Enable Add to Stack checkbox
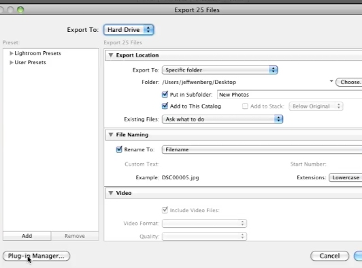362x268 pixels. click(245, 106)
